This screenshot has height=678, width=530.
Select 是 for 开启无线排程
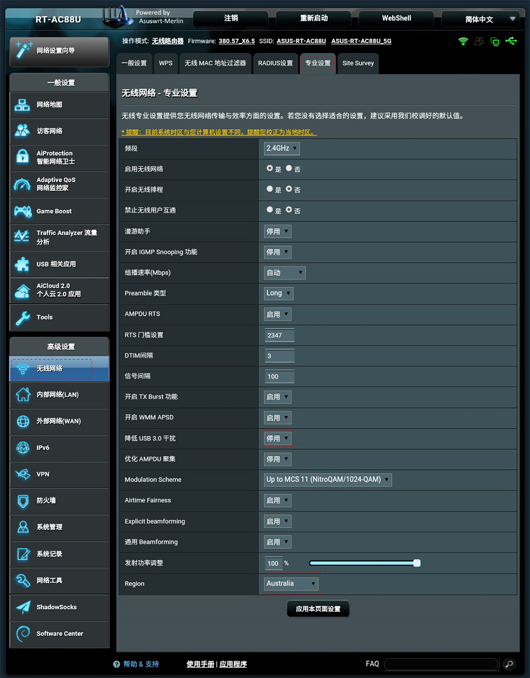[x=270, y=189]
